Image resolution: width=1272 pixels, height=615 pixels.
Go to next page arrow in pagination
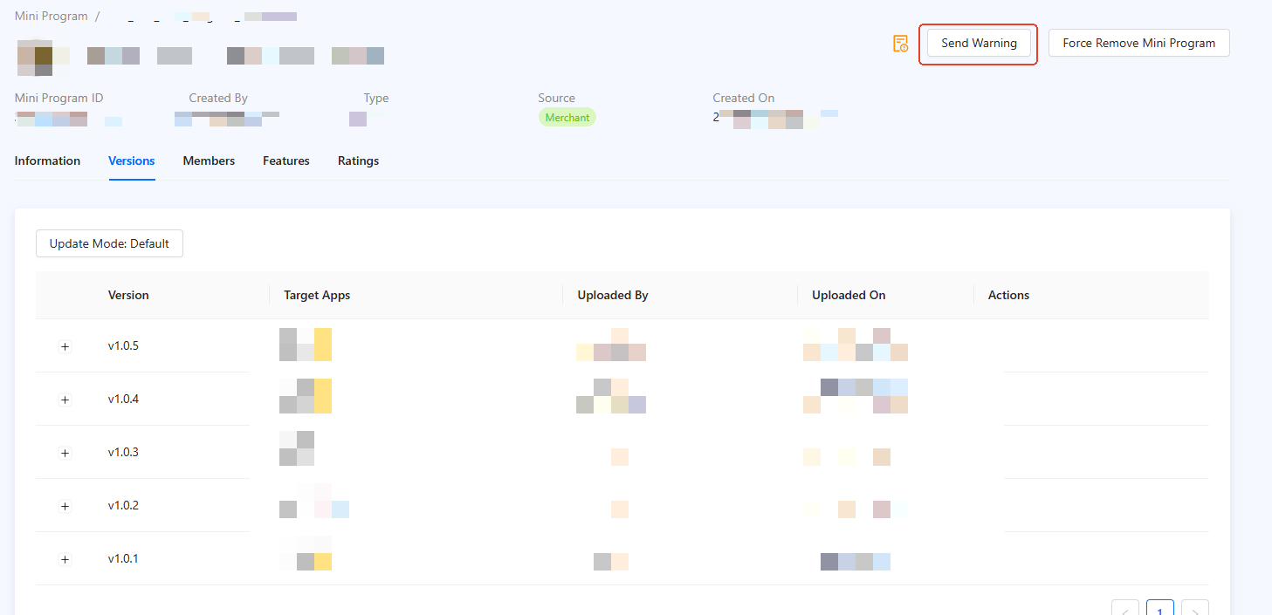pos(1195,607)
